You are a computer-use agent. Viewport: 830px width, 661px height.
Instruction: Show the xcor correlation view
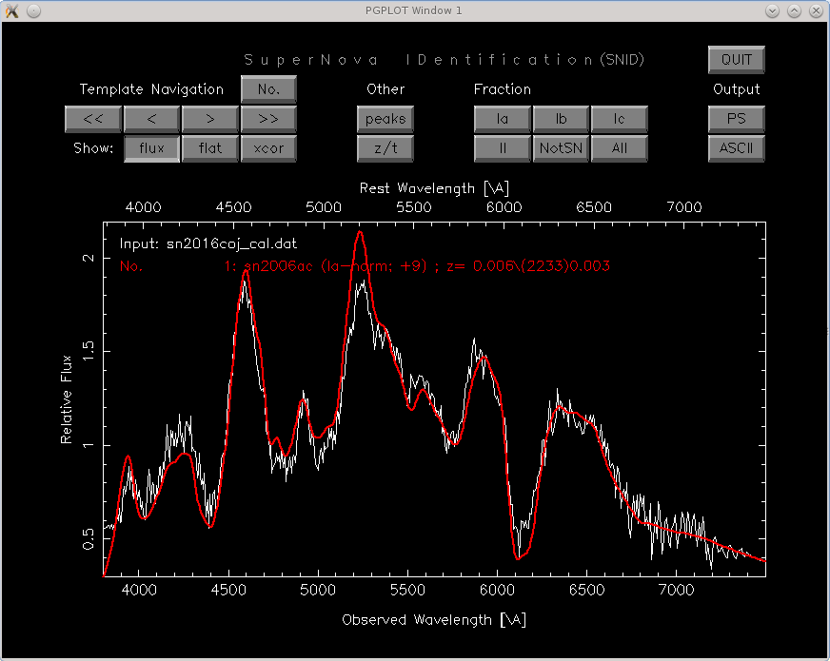click(268, 148)
